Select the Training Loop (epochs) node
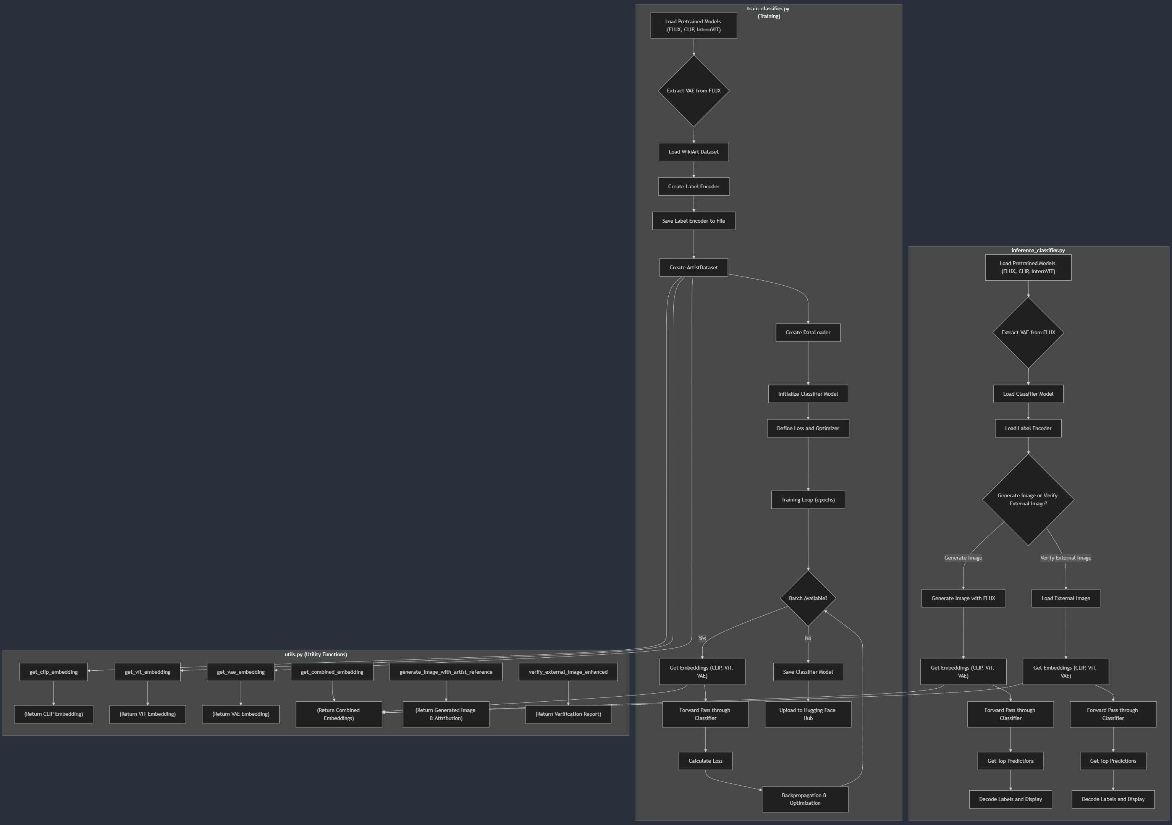Viewport: 1172px width, 825px height. 808,500
